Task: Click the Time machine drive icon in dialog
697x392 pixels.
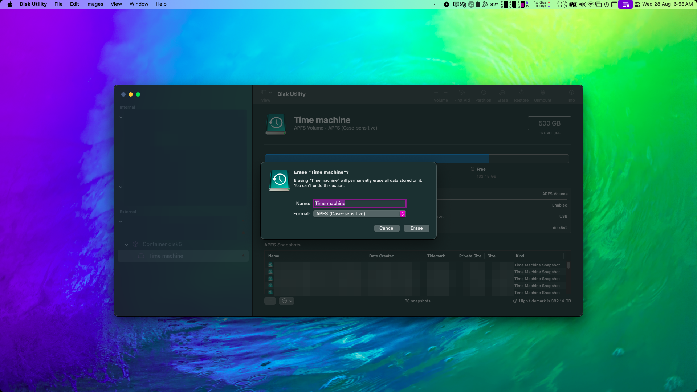Action: pos(279,180)
